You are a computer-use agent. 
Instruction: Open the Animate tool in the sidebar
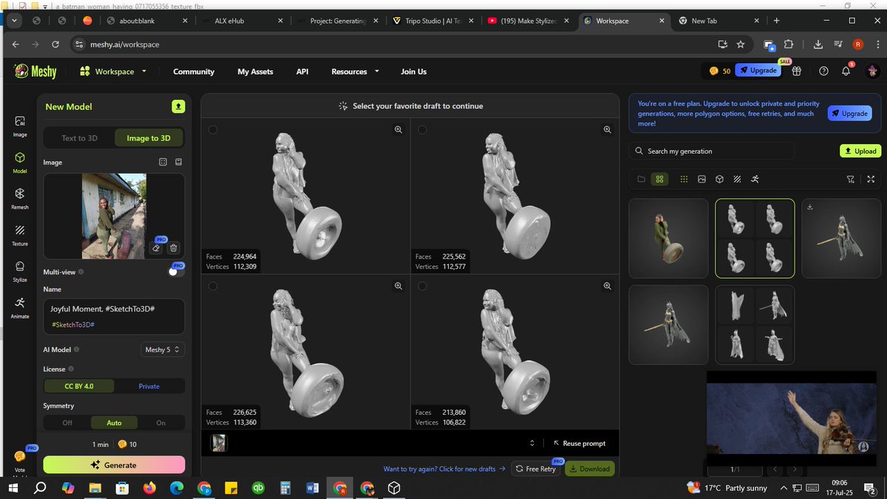20,306
